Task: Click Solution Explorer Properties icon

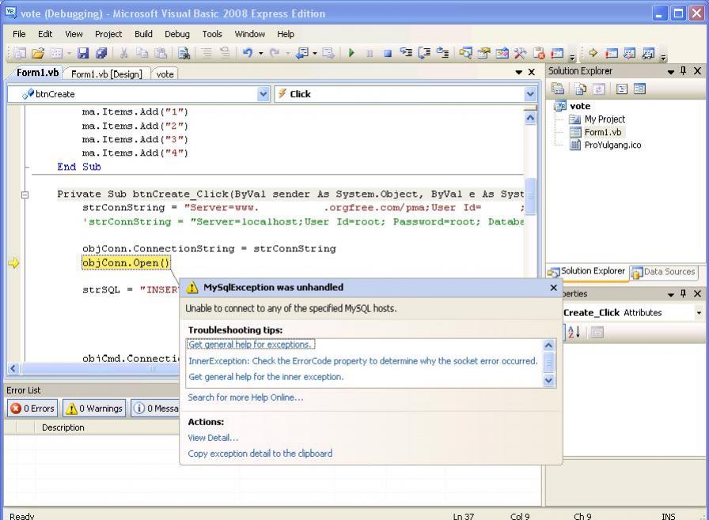Action: click(558, 89)
